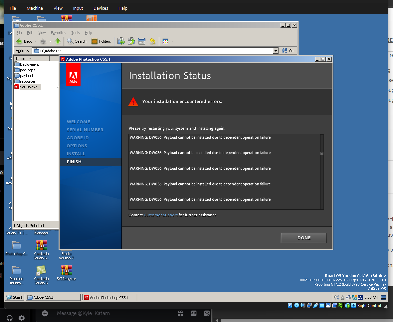This screenshot has height=322, width=393.
Task: Open the Explorer File menu
Action: (19, 33)
